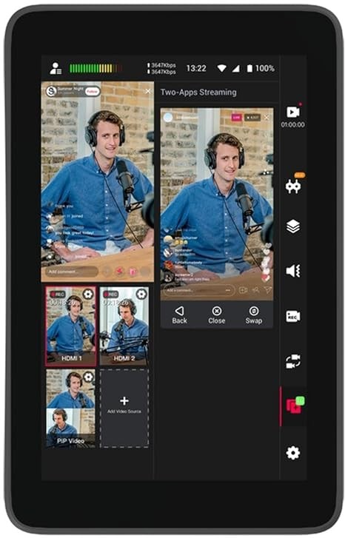Tap the floating hearts in right app

tap(266, 263)
